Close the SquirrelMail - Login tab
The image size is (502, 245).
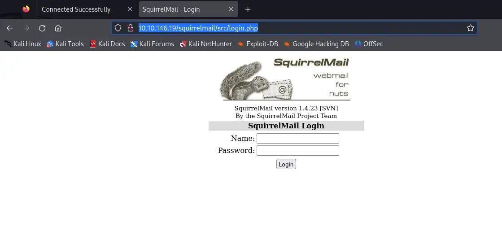[x=231, y=9]
